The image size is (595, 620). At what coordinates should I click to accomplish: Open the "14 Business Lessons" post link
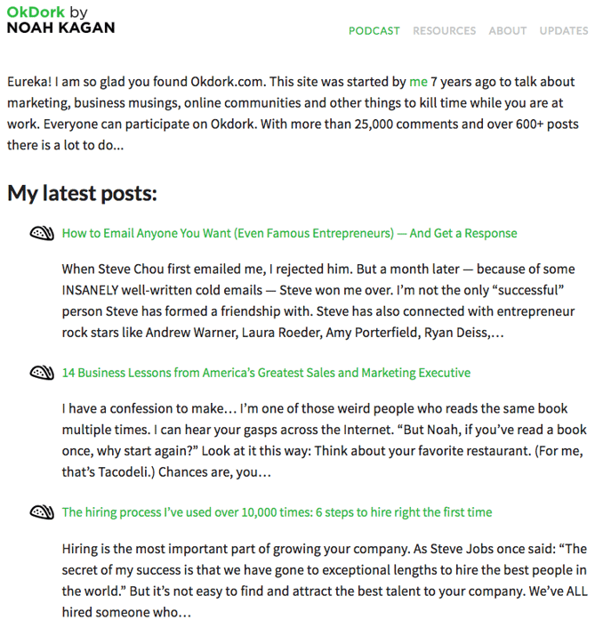click(266, 373)
